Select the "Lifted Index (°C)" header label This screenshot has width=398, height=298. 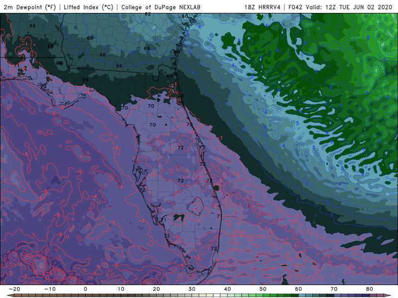pyautogui.click(x=89, y=7)
